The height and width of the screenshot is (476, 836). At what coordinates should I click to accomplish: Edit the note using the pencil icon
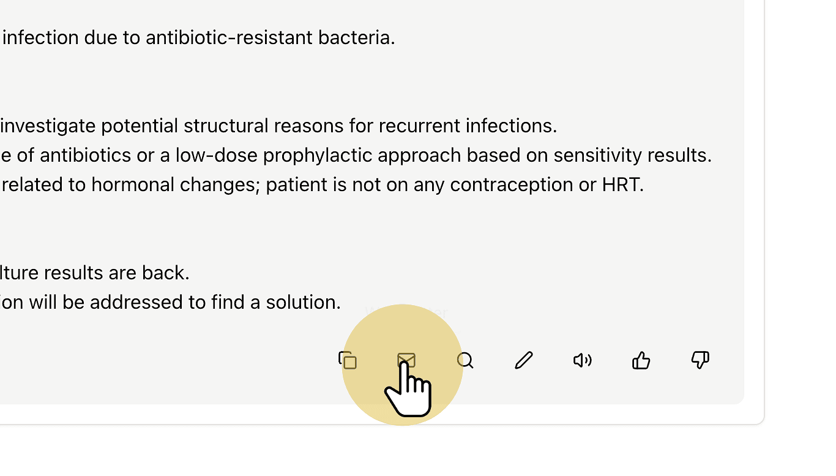(524, 360)
